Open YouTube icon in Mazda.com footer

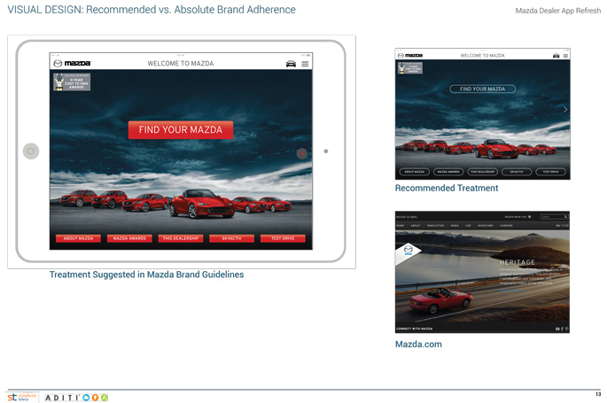[x=557, y=329]
